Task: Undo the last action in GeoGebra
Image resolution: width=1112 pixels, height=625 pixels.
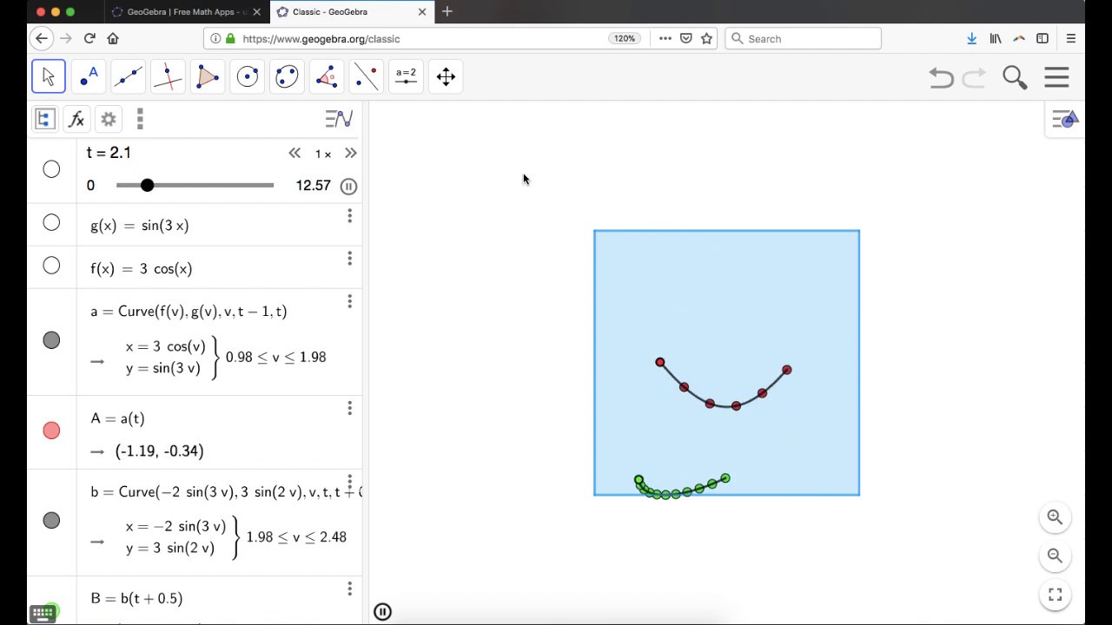Action: [941, 77]
